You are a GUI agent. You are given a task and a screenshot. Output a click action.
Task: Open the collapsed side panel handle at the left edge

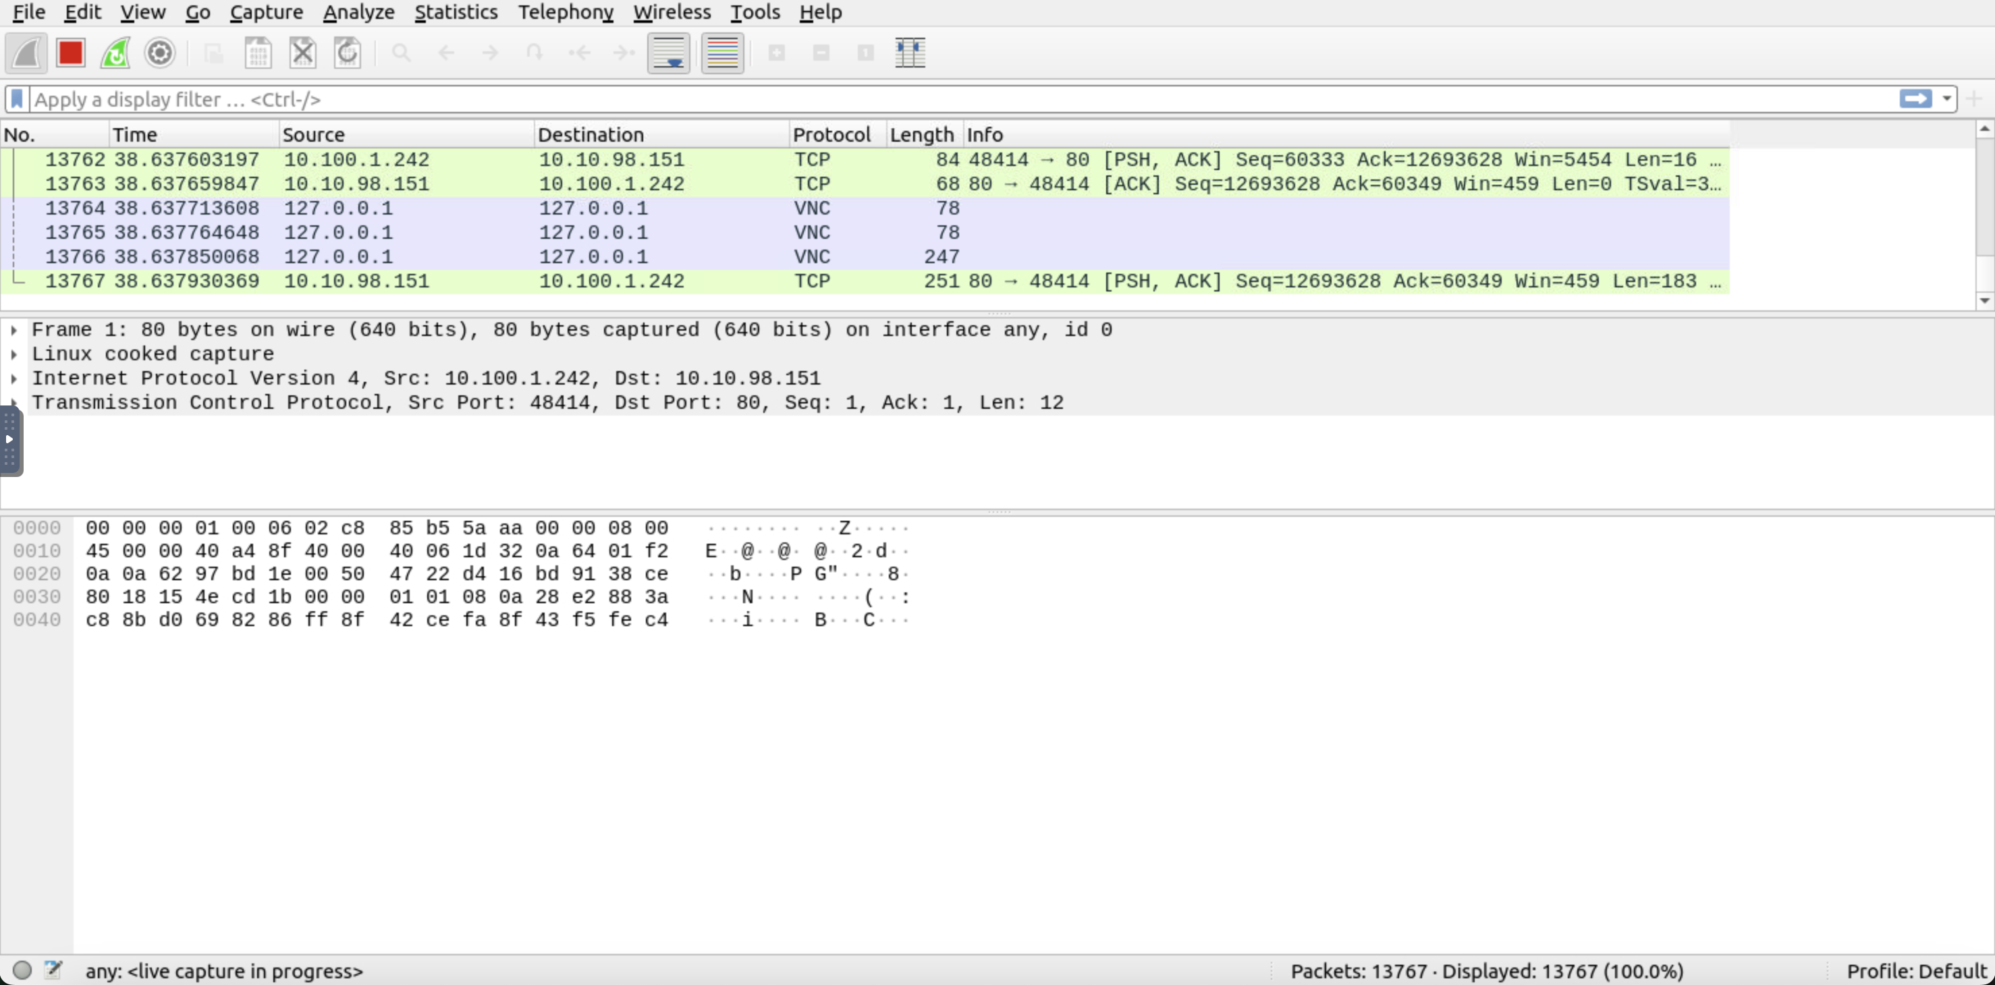[x=10, y=440]
